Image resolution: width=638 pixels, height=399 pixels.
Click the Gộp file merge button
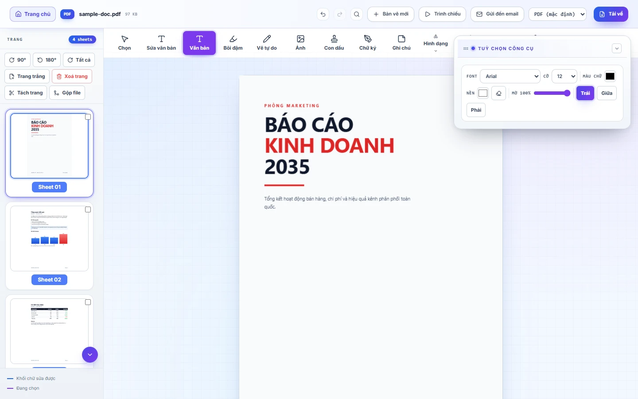(x=67, y=93)
